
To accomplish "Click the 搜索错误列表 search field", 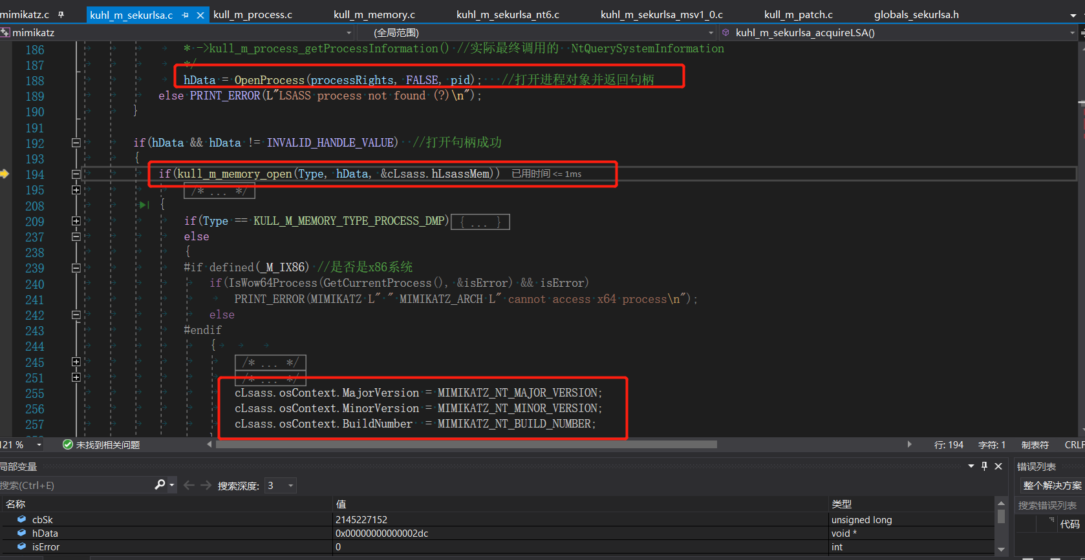I will point(1049,505).
